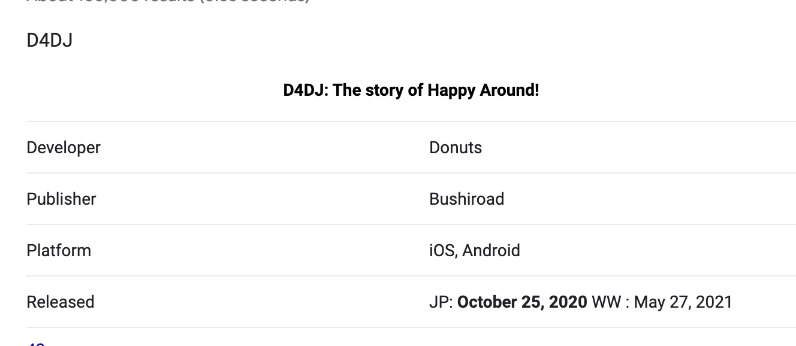Click "Happy Around!" in the table title
The image size is (796, 346).
pos(483,90)
